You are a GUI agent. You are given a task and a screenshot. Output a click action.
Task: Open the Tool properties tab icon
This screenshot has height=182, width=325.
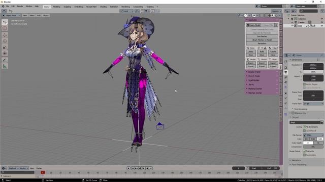click(x=286, y=62)
